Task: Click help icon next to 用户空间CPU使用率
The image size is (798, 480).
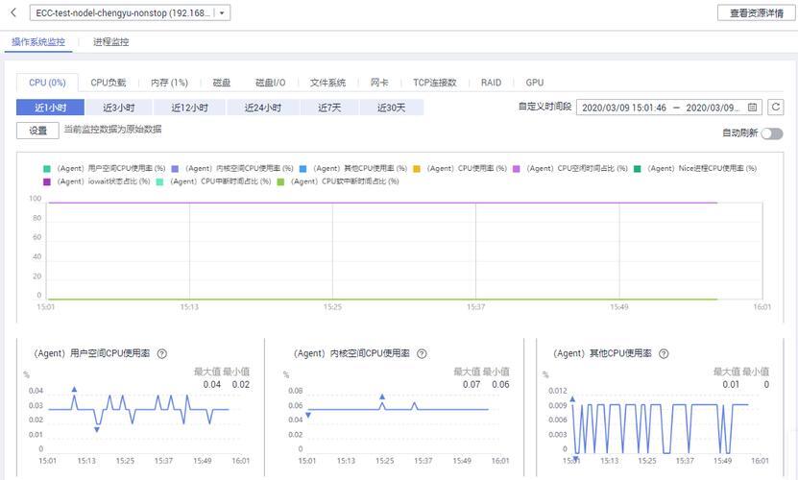Action: (x=162, y=354)
